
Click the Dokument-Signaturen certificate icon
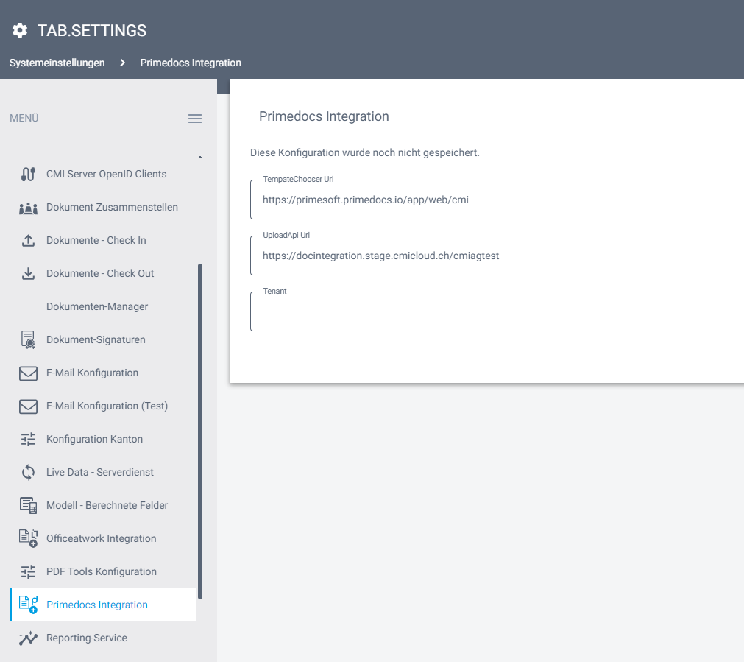[29, 340]
